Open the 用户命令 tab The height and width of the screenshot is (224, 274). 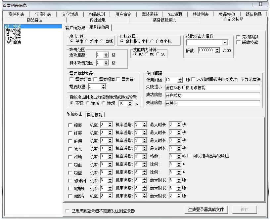coord(123,14)
